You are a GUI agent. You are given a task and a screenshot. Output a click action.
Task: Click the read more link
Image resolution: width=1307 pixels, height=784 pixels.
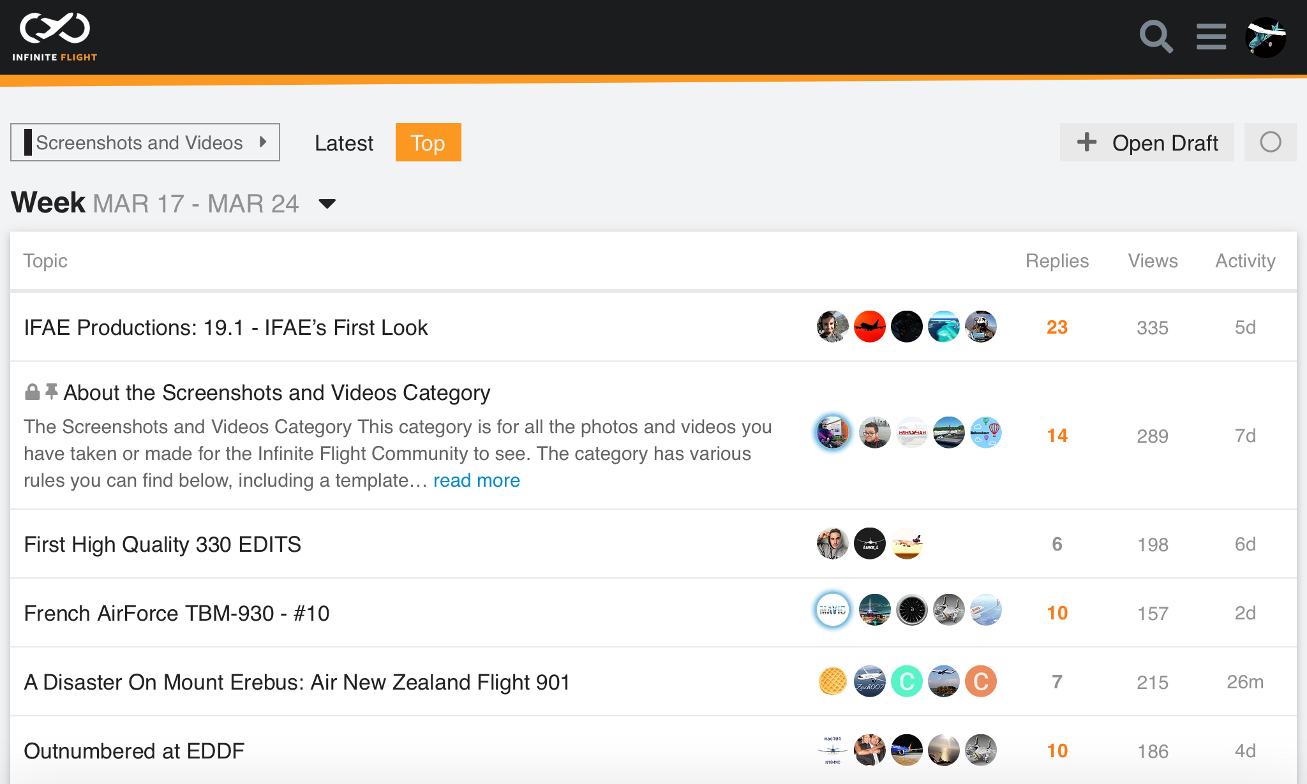pyautogui.click(x=476, y=480)
